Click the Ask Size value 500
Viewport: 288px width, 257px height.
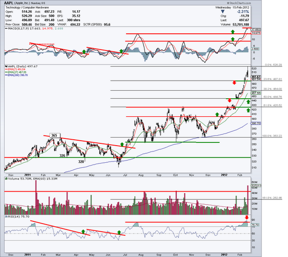click(x=51, y=16)
